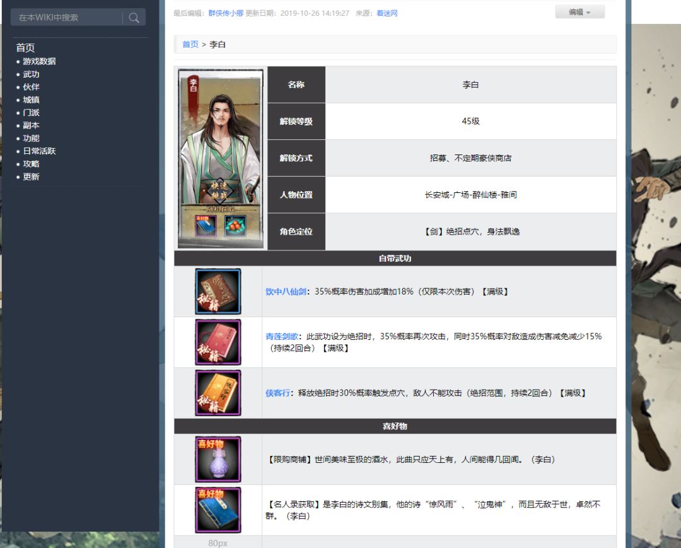Click the red orb icon on character card
The height and width of the screenshot is (548, 681).
click(235, 226)
